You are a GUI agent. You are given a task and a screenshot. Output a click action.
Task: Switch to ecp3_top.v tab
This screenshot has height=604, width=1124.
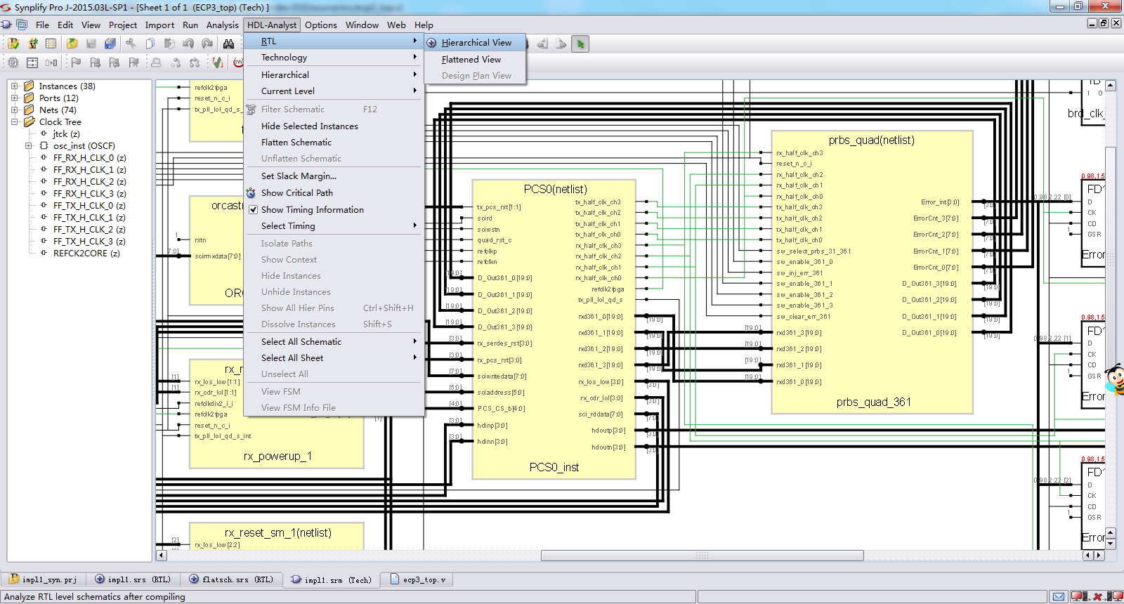point(418,580)
